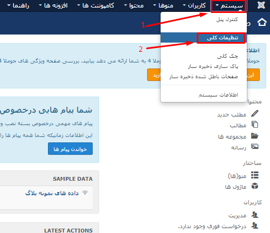Select کنترل پنل from the menu
The height and width of the screenshot is (233, 270).
(x=227, y=19)
